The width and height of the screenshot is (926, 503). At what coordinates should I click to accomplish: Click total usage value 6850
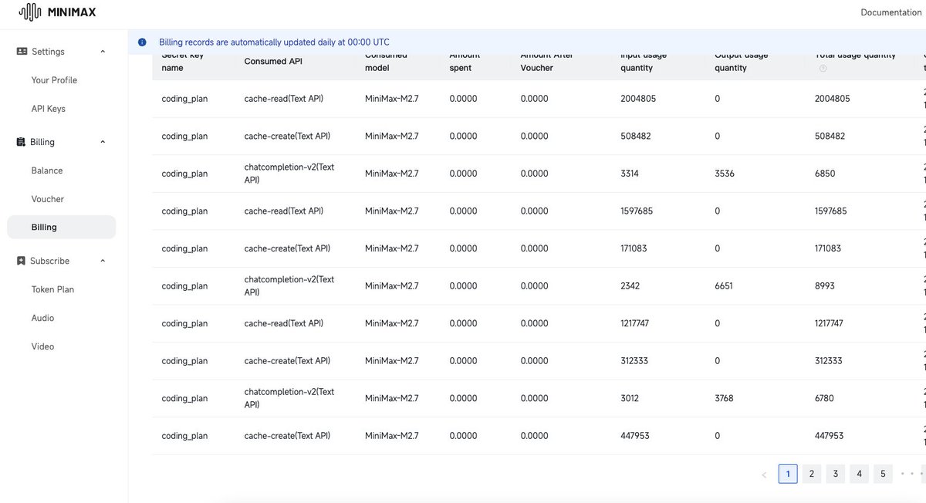(825, 174)
